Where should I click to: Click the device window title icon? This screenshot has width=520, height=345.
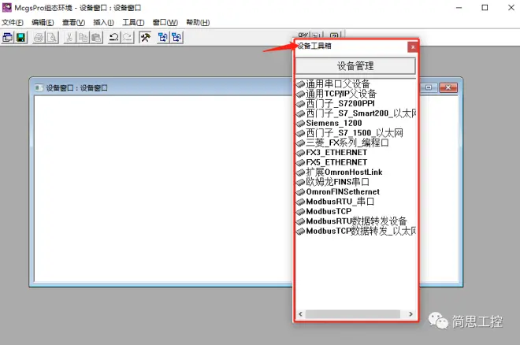[39, 87]
